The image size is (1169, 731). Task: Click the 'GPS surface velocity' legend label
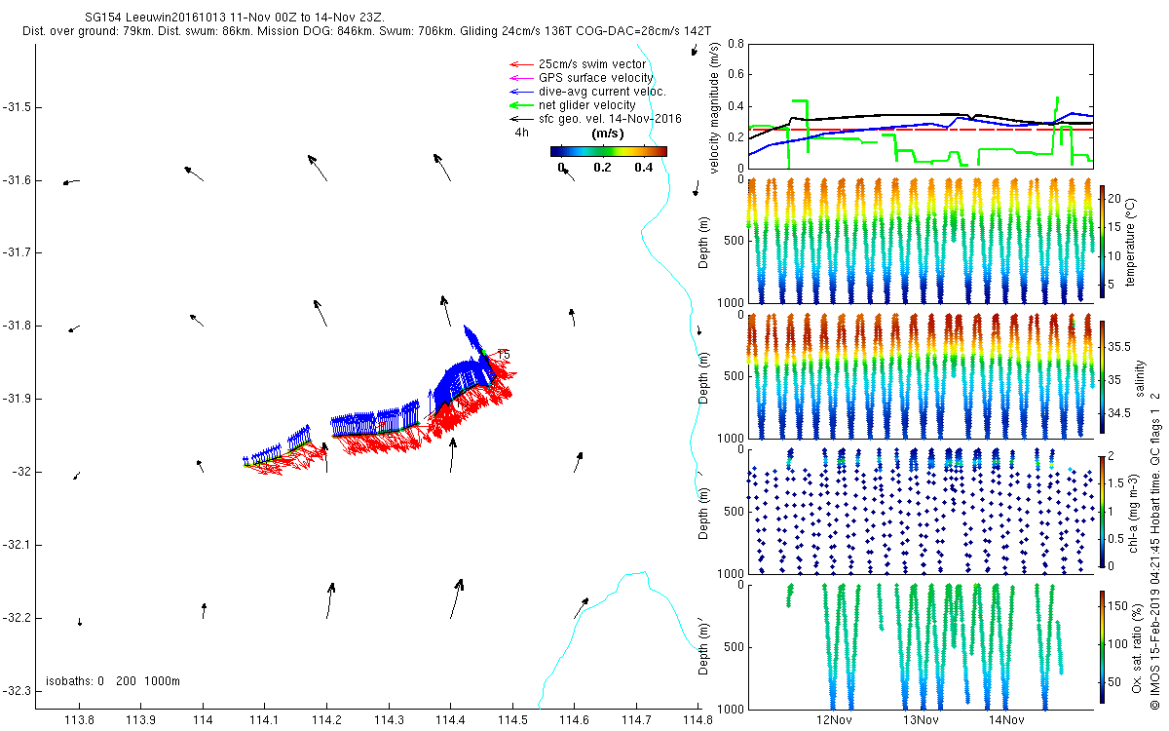tap(596, 78)
